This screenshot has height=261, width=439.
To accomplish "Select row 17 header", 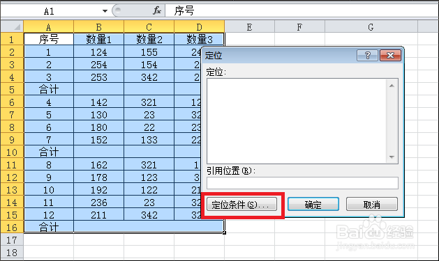I will click(x=12, y=240).
